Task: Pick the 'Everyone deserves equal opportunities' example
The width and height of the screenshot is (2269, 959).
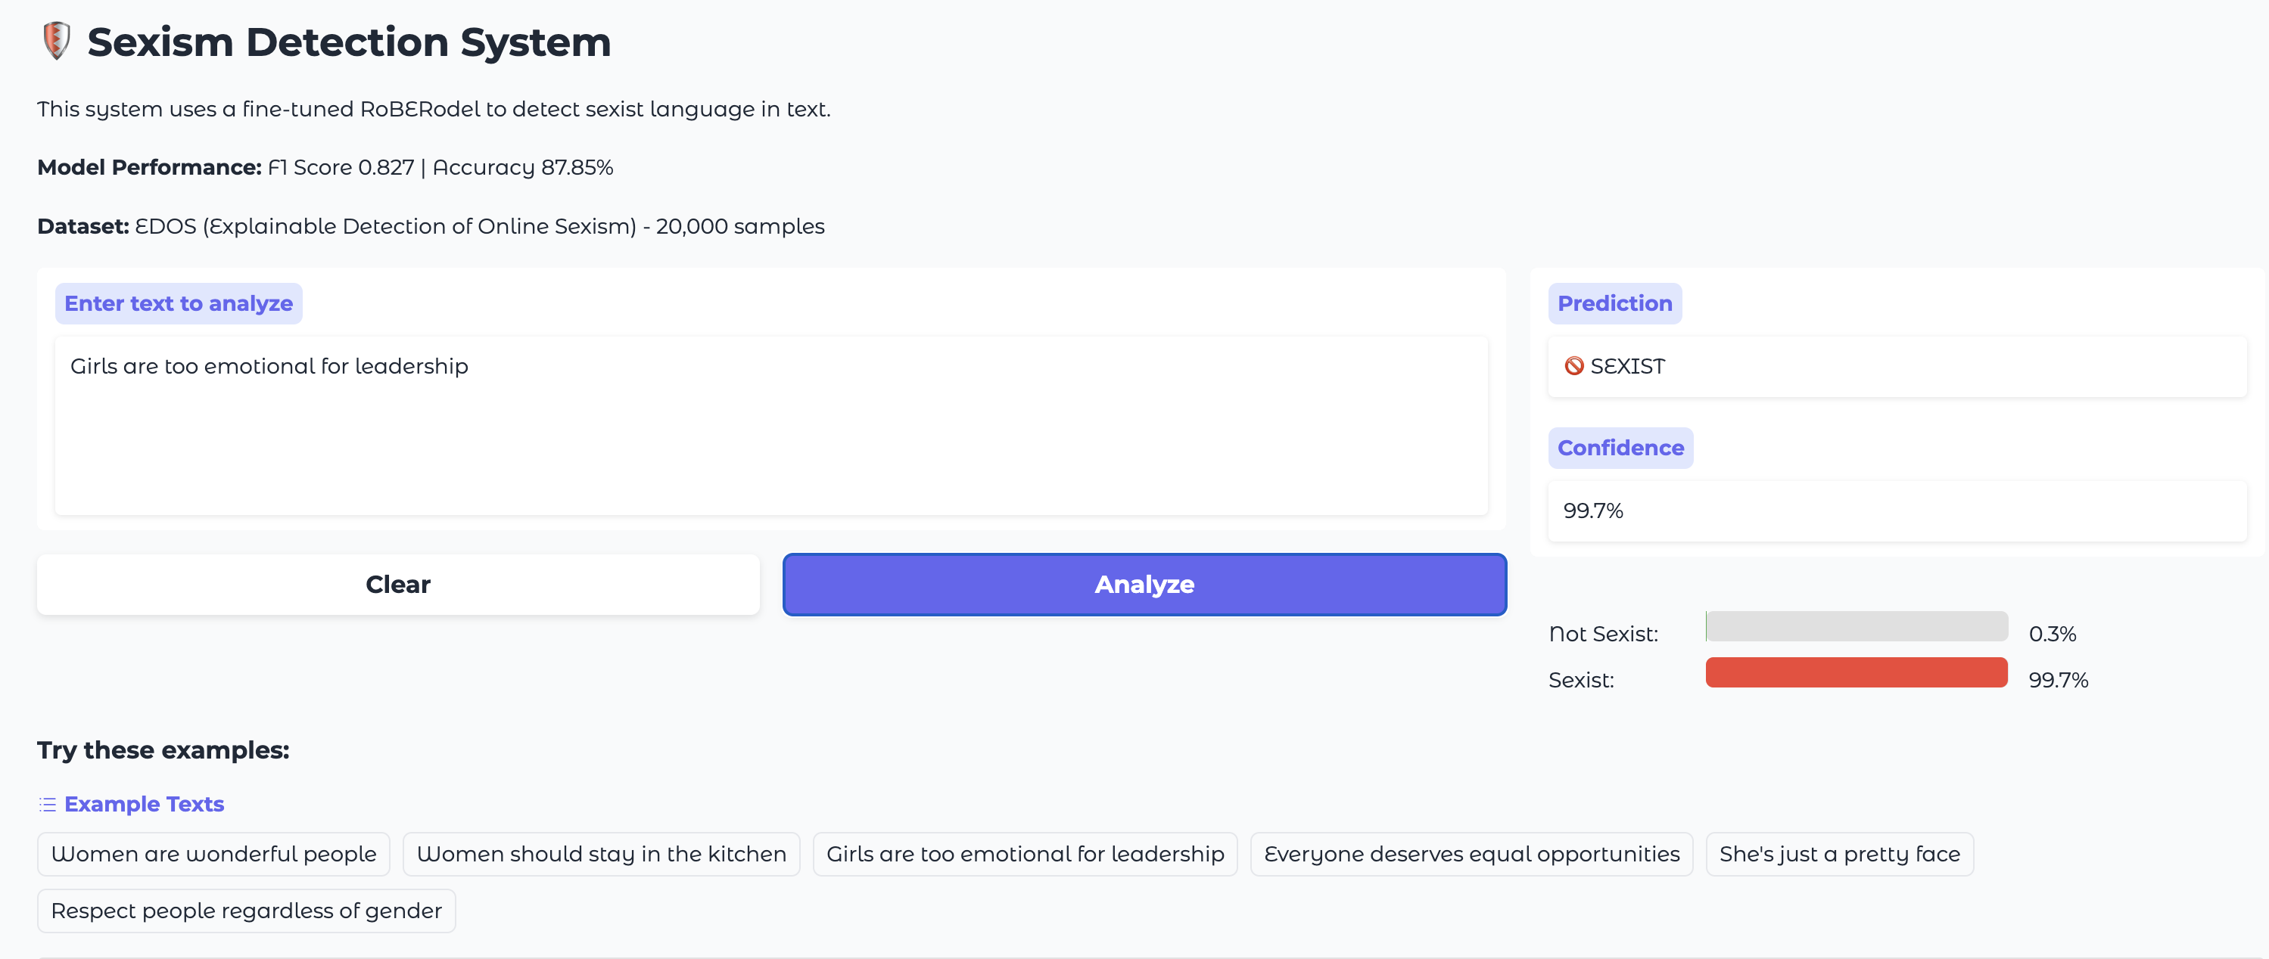Action: [x=1472, y=853]
